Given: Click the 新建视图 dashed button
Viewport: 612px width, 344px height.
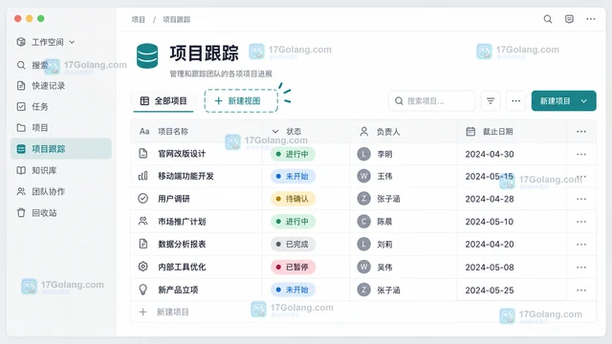Looking at the screenshot, I should tap(241, 101).
